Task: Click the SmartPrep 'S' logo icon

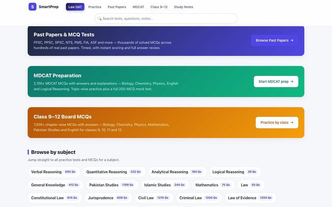Action: pos(32,7)
